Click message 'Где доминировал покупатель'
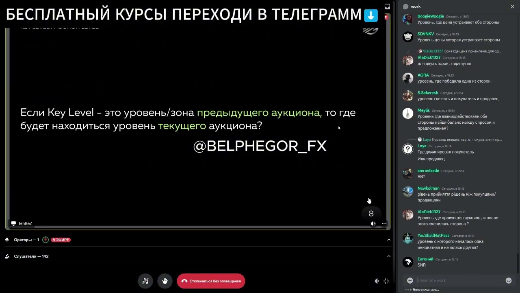The width and height of the screenshot is (520, 293). (x=446, y=152)
